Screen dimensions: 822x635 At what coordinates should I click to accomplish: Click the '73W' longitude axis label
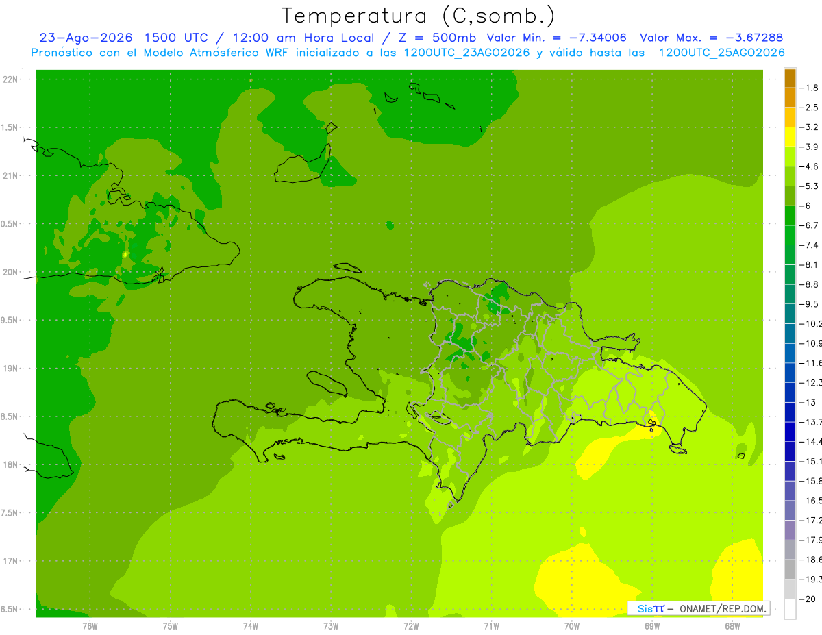coord(331,626)
